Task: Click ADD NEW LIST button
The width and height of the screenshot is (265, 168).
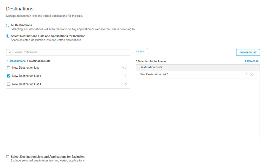Action: click(248, 52)
